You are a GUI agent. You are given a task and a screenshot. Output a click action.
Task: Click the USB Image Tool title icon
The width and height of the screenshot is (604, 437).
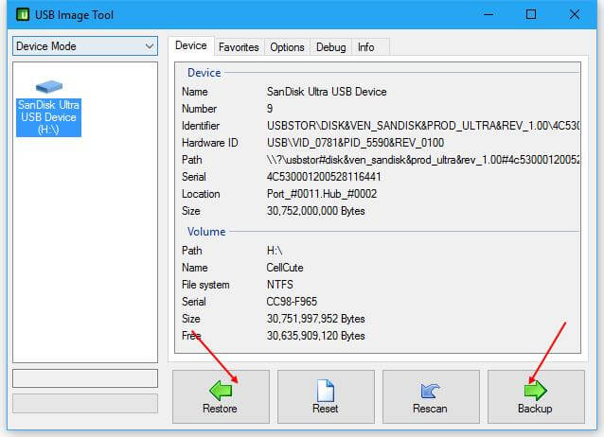23,14
